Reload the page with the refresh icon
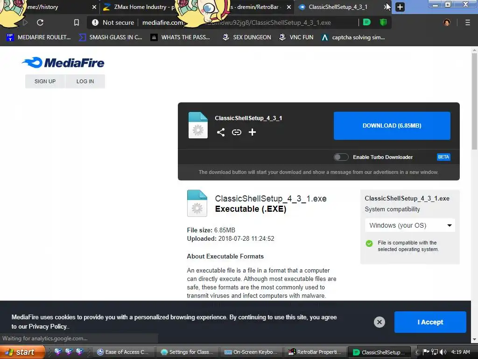Screen dimensions: 478x359 pos(40,22)
